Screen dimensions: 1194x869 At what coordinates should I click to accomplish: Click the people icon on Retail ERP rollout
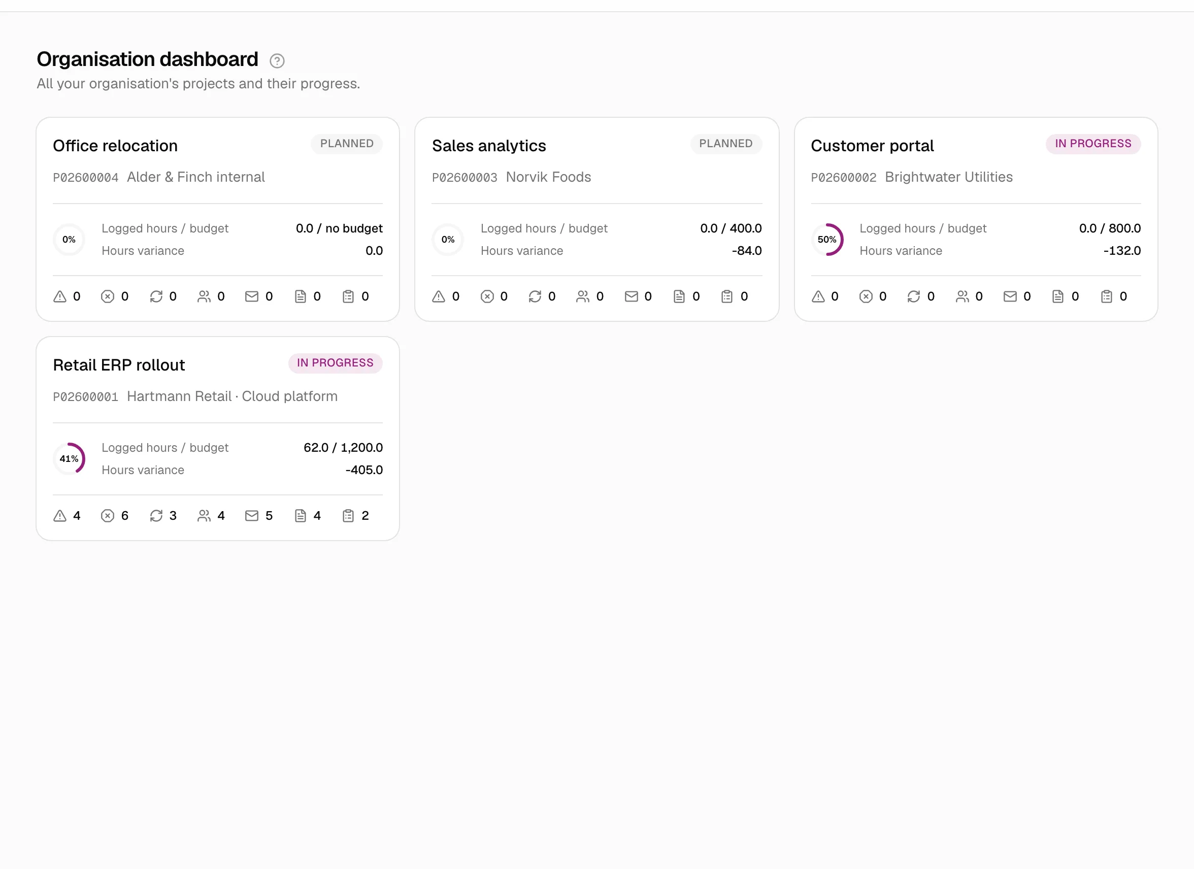click(204, 516)
